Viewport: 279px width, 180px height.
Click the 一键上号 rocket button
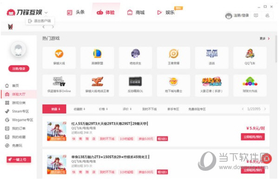click(19, 160)
